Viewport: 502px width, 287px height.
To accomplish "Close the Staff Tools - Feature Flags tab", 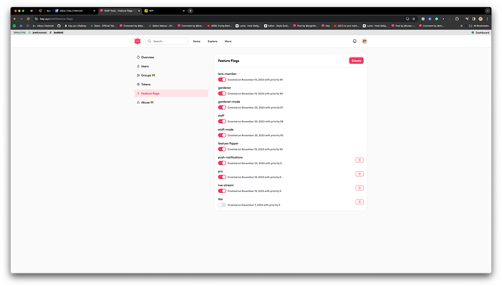I will click(139, 11).
